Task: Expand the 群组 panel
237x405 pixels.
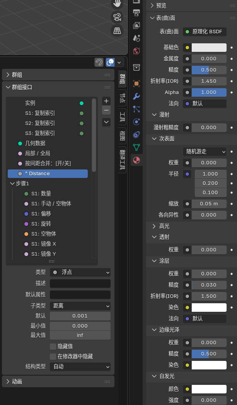Action: tap(58, 75)
